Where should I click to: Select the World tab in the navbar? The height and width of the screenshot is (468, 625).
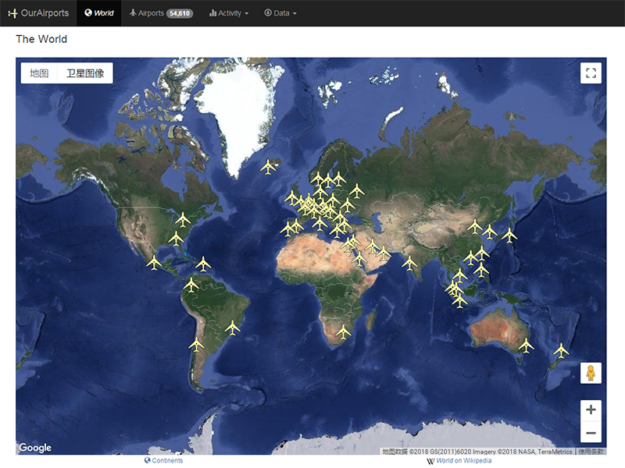click(x=99, y=13)
